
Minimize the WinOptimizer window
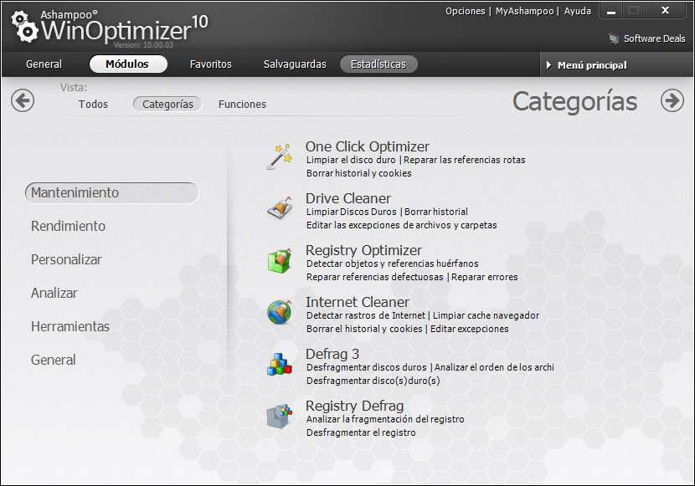point(611,11)
